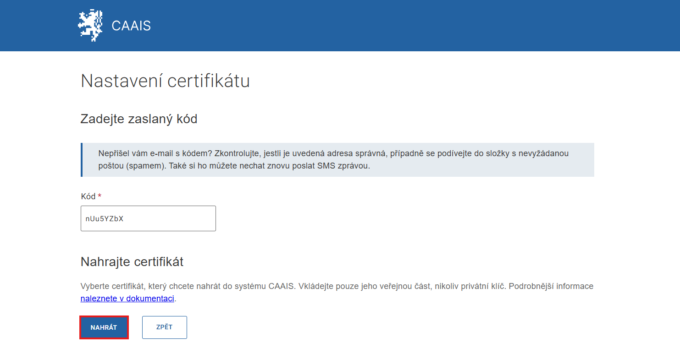
Task: Click the entered code text nUu5YZbX
Action: (105, 219)
